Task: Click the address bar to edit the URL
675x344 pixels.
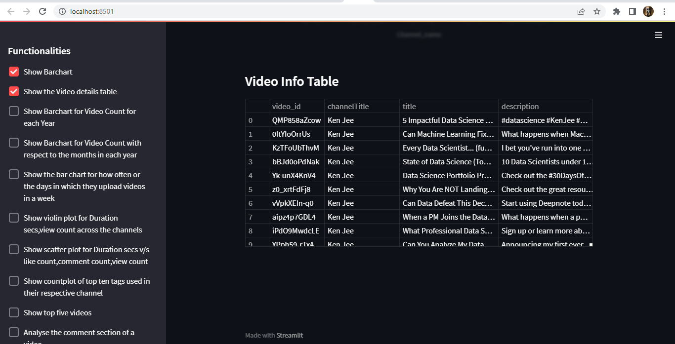Action: pyautogui.click(x=198, y=11)
